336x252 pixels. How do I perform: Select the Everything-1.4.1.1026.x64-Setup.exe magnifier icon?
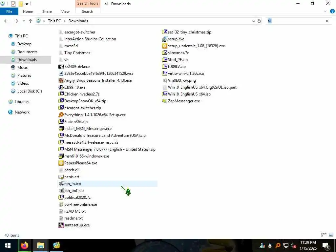pyautogui.click(x=61, y=115)
